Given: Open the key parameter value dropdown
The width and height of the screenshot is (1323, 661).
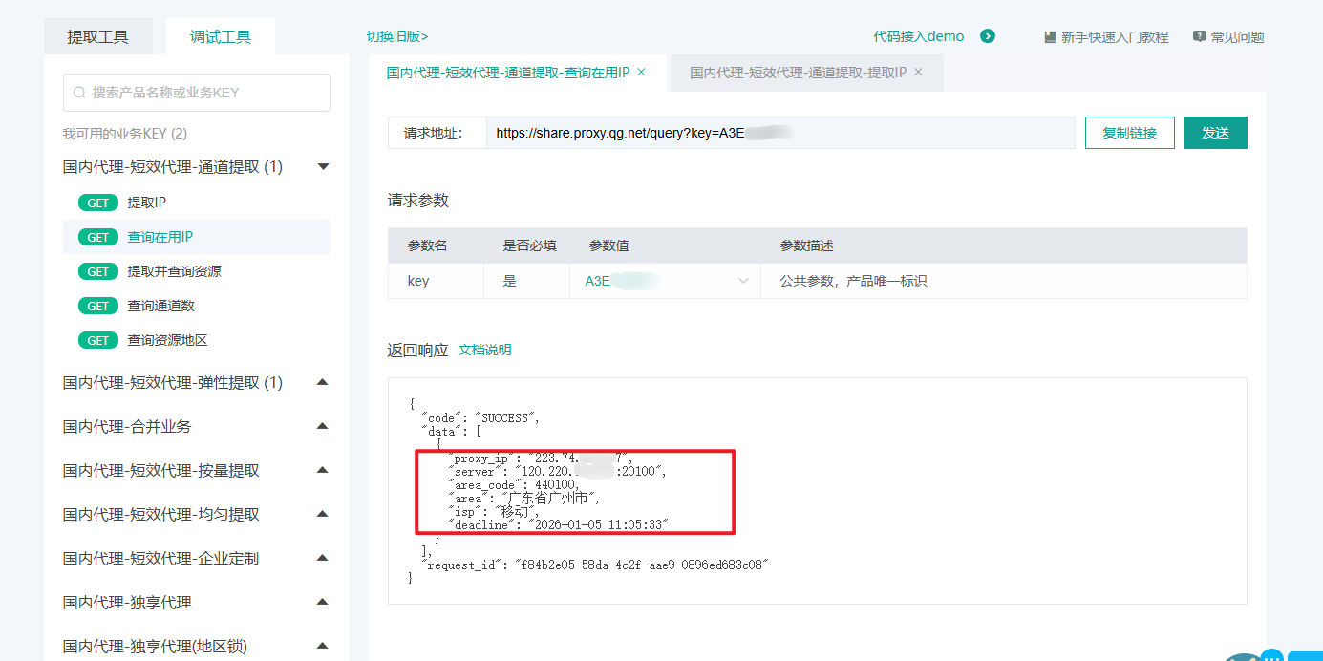Looking at the screenshot, I should [743, 281].
